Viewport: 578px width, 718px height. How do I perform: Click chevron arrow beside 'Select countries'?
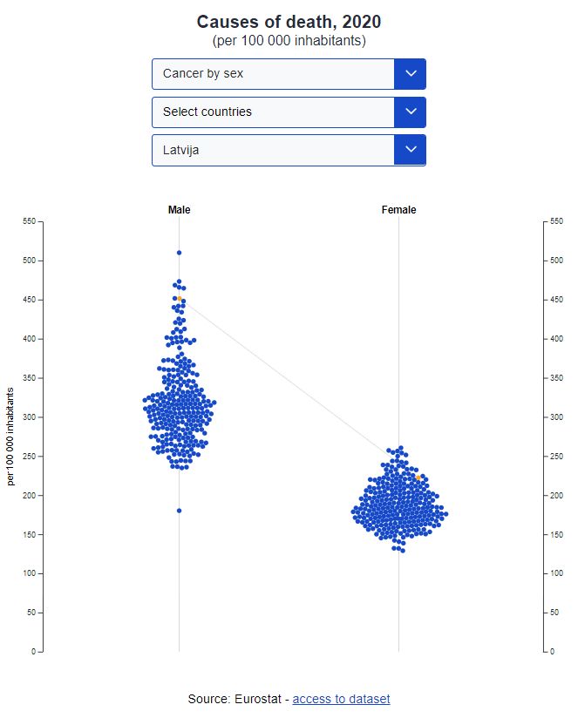410,112
